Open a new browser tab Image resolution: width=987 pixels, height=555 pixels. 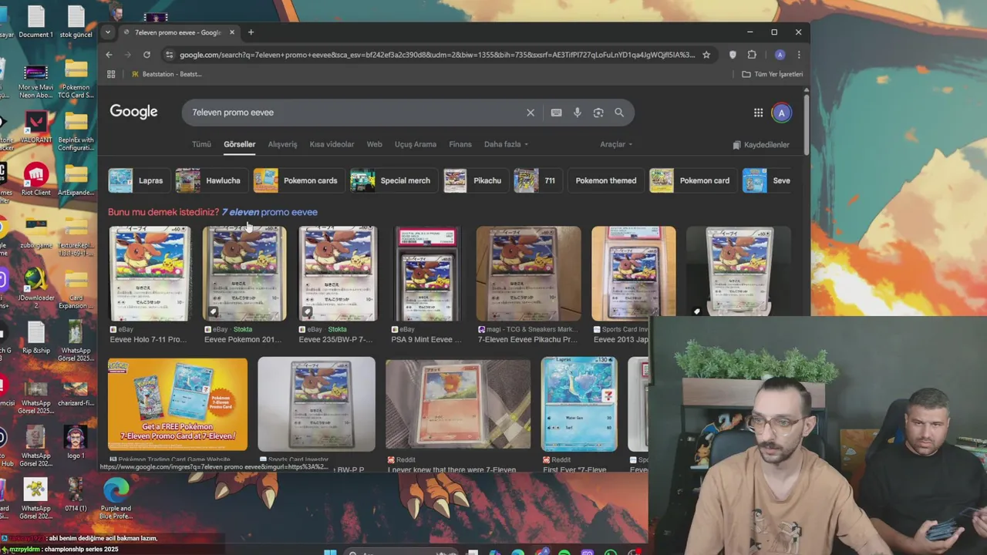(251, 32)
